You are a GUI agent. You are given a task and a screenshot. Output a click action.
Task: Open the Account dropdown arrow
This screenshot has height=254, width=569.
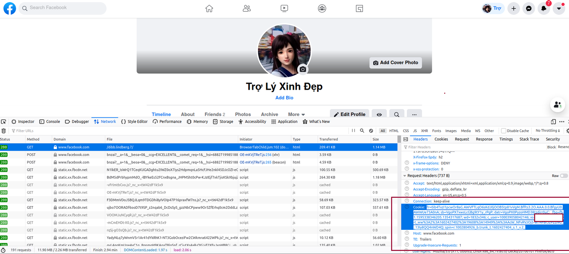559,8
